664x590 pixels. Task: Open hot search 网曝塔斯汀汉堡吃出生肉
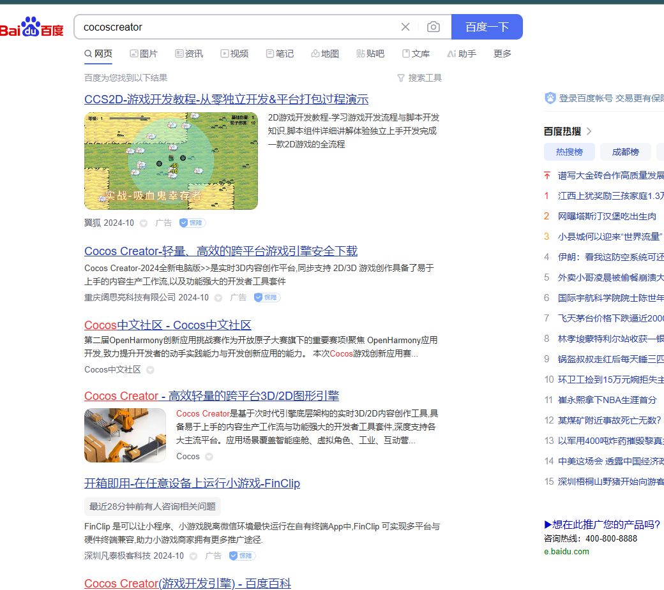[607, 216]
